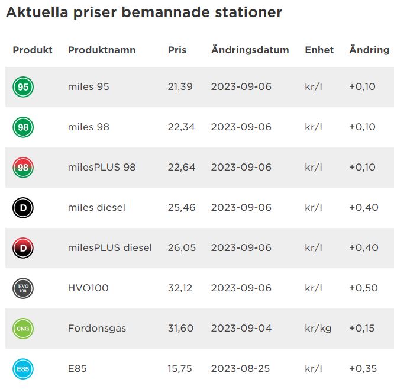Click the Pris column header
This screenshot has width=394, height=389.
[177, 50]
